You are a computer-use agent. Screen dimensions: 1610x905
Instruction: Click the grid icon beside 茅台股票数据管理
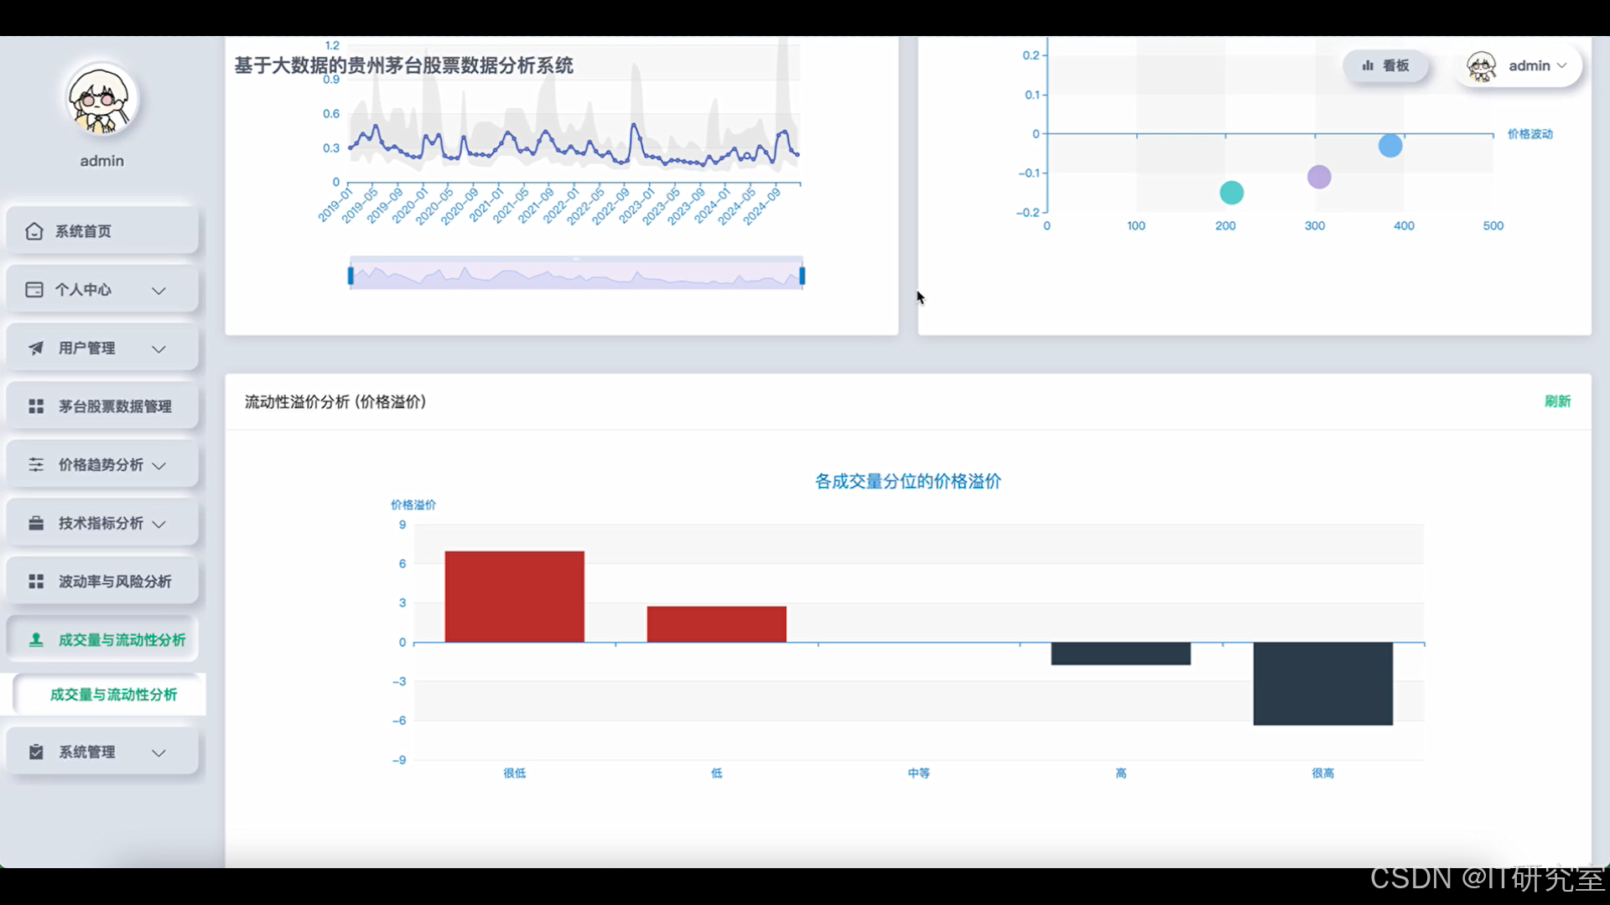pos(36,406)
